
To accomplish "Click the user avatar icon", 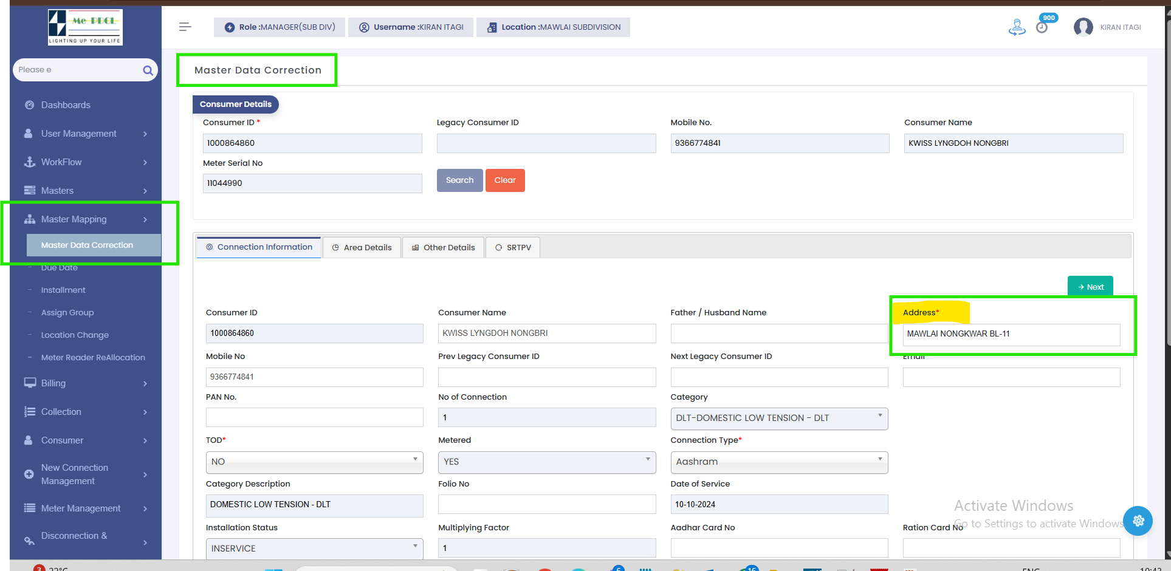I will [x=1083, y=27].
